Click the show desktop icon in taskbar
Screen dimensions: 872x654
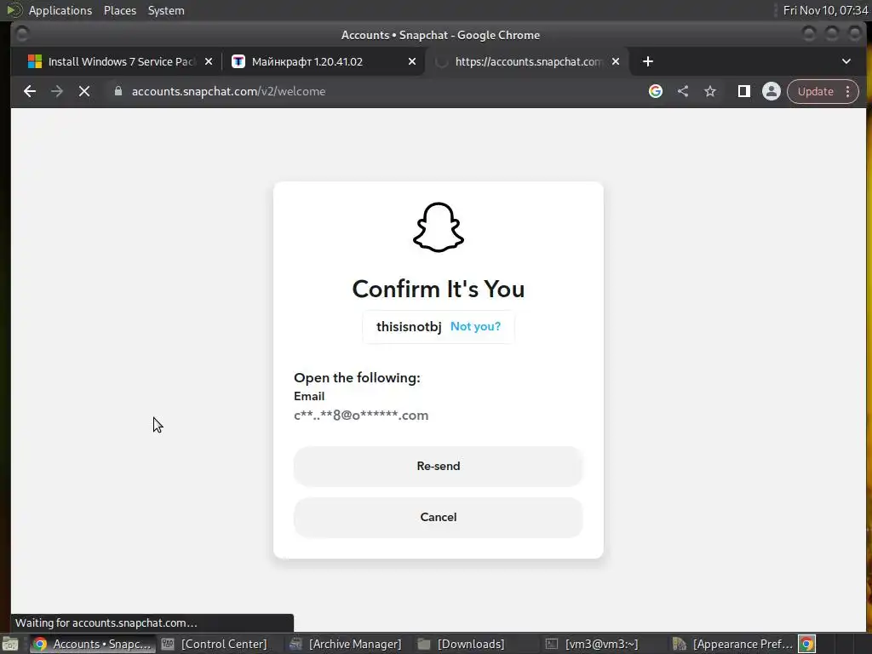[x=10, y=644]
